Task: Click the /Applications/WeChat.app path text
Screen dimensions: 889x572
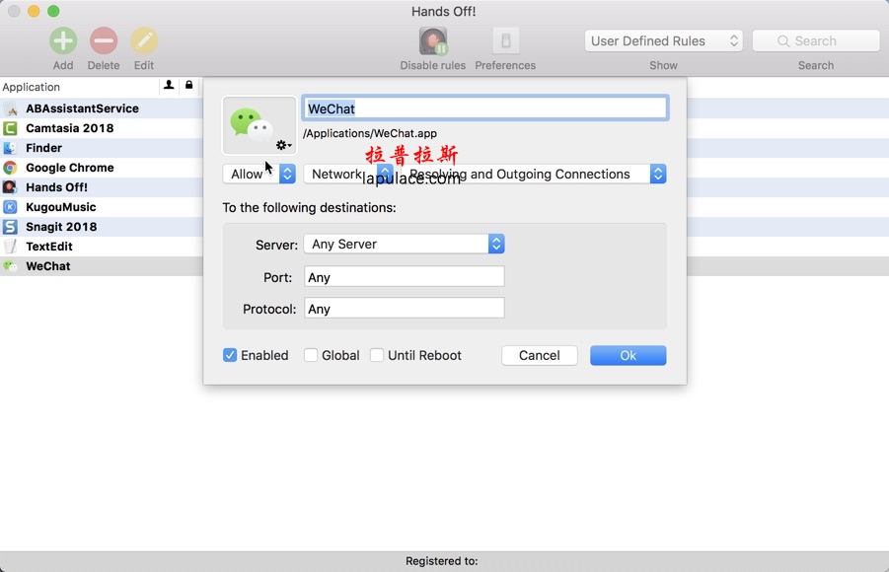Action: [370, 134]
